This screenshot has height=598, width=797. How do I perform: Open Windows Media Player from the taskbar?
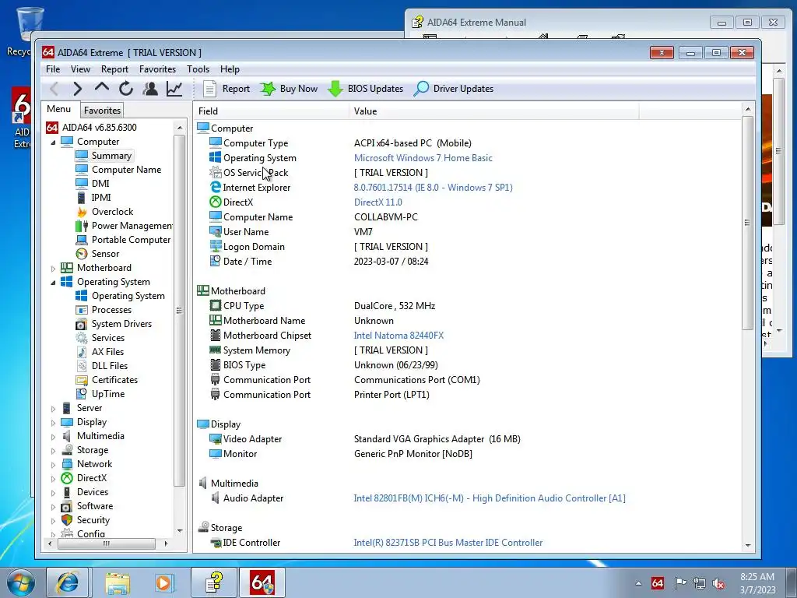[163, 582]
